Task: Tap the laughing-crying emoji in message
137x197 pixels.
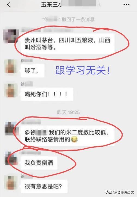Action: tap(74, 140)
